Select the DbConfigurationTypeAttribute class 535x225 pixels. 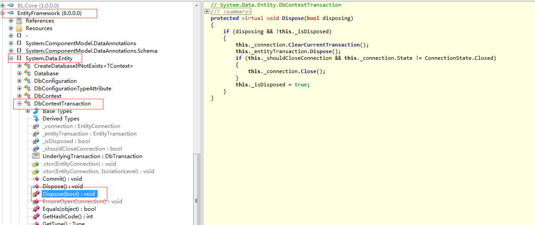[x=73, y=89]
